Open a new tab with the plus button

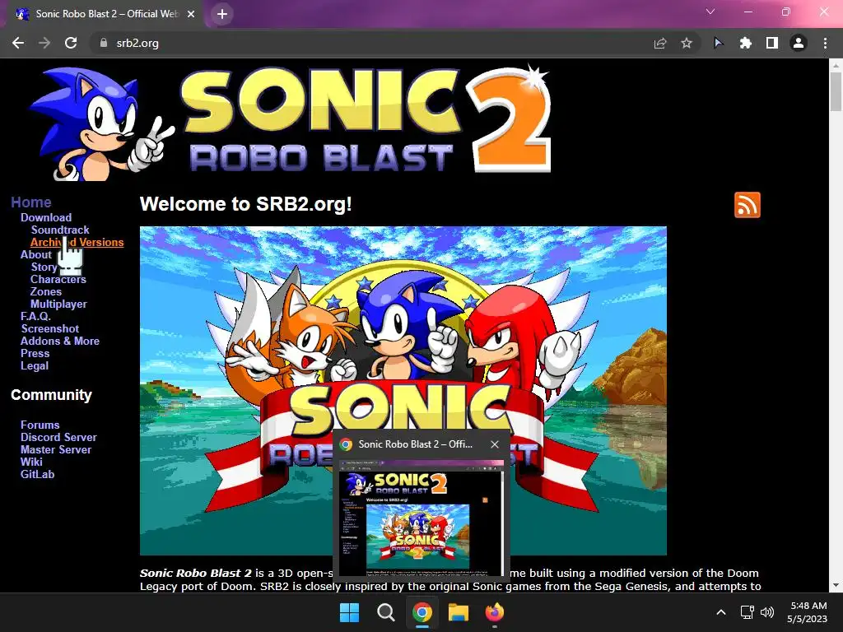pos(222,14)
